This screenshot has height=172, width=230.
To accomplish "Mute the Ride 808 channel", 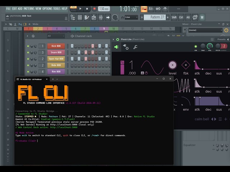I will (x=28, y=65).
